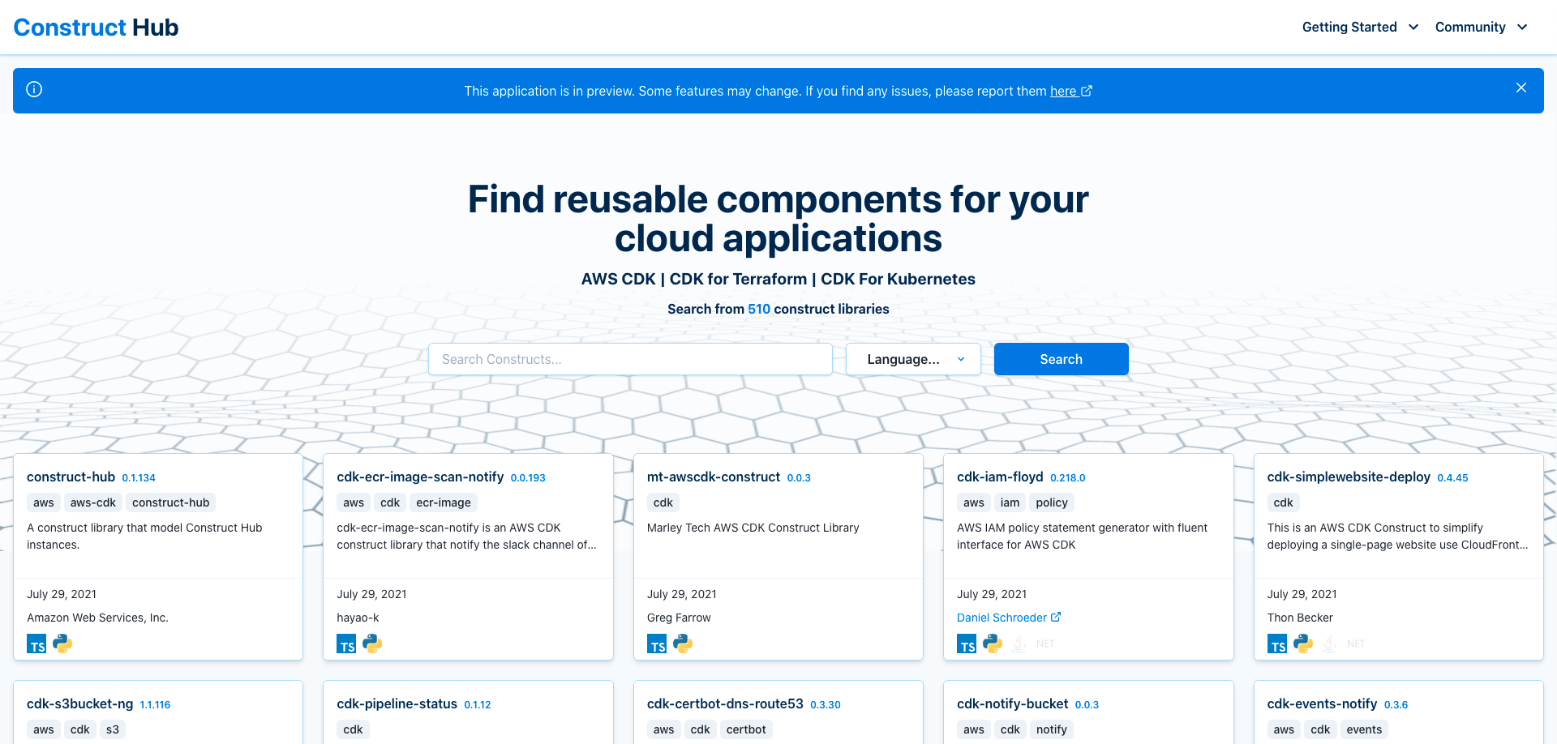Click author name 'Thon Becker'
The image size is (1557, 744).
(1300, 618)
